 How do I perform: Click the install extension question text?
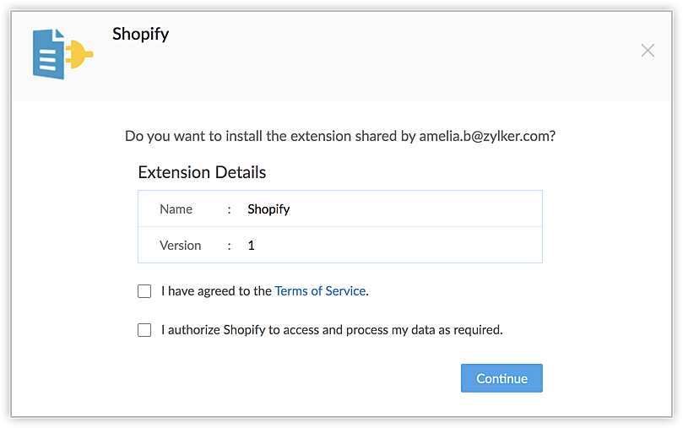(270, 136)
